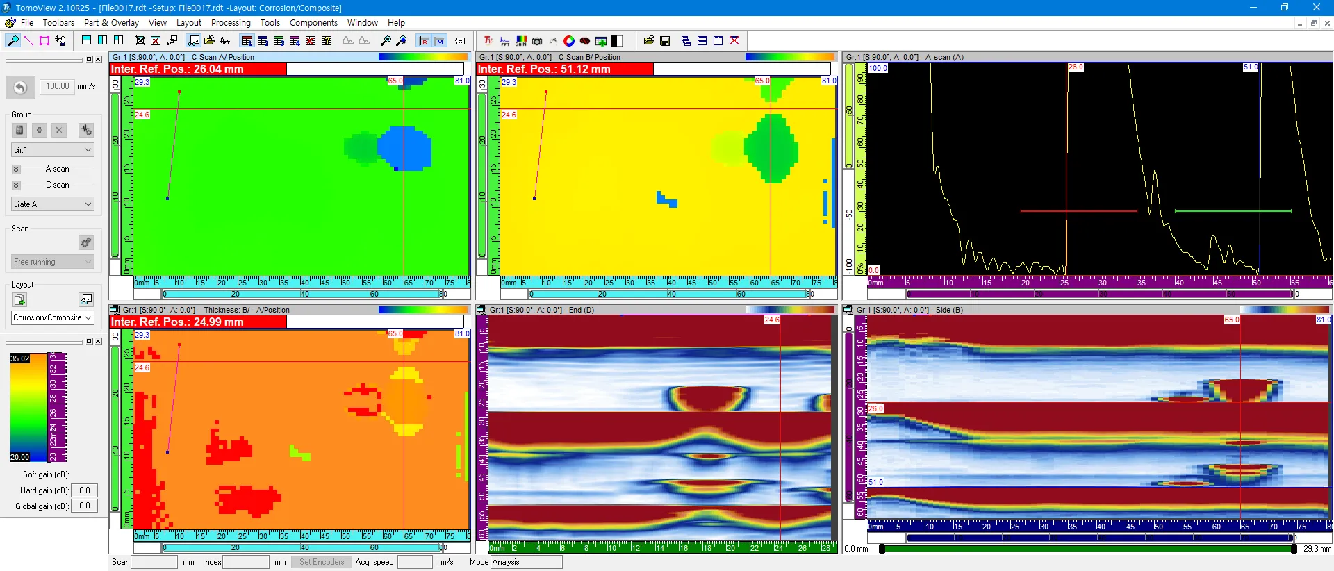
Task: Open the Part & Overlay menu
Action: [111, 22]
